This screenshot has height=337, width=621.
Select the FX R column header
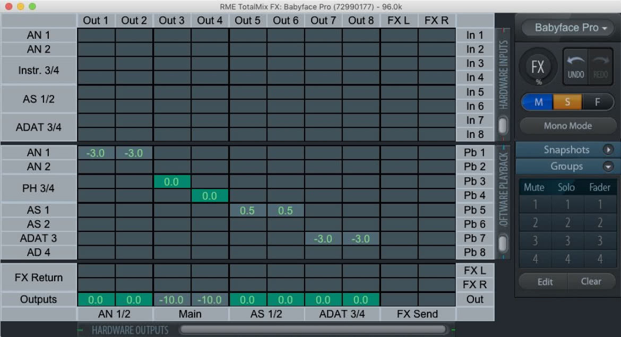click(x=436, y=21)
